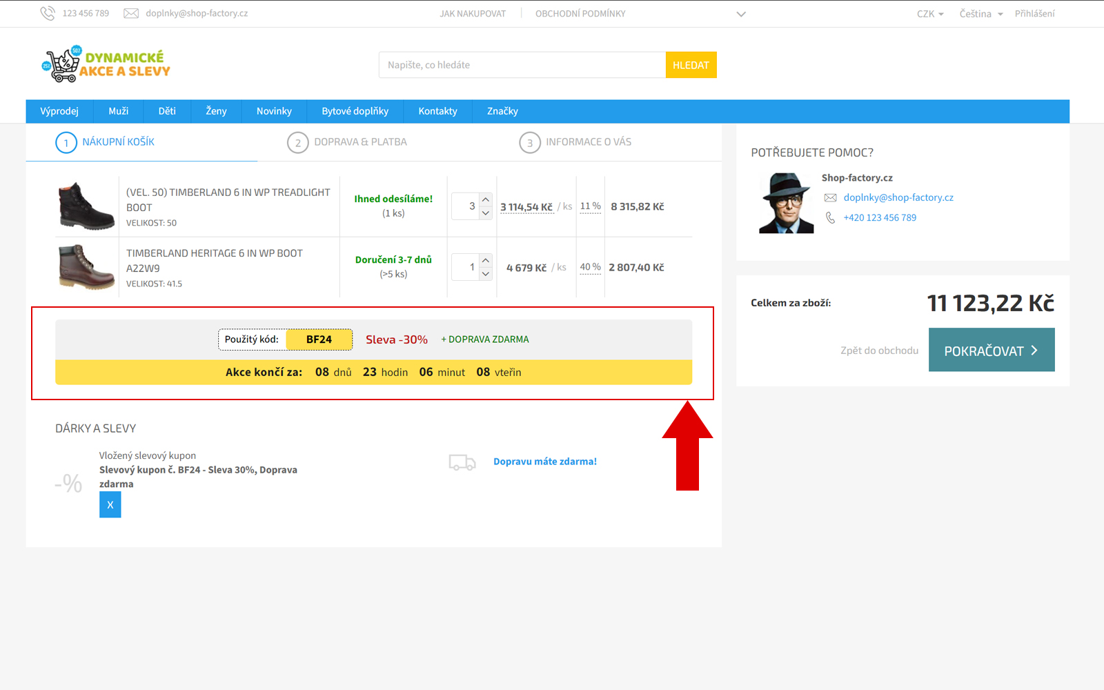This screenshot has width=1104, height=690.
Task: Click quantity field showing 1
Action: 466,267
